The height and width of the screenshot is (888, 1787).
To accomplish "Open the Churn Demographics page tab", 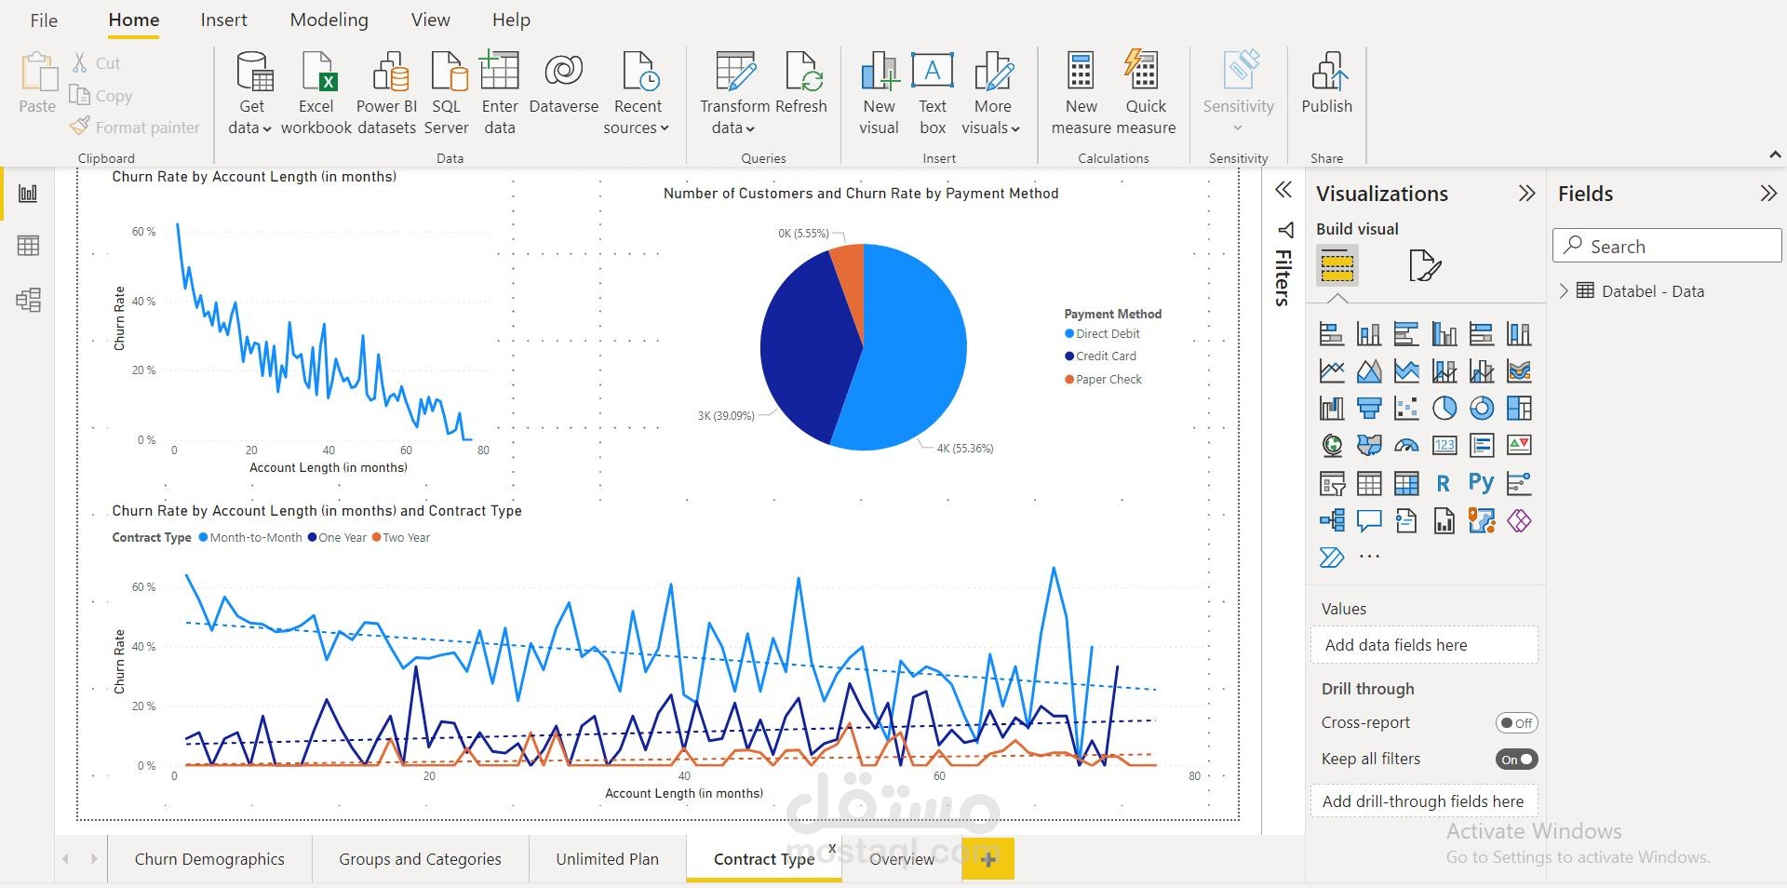I will click(x=209, y=859).
